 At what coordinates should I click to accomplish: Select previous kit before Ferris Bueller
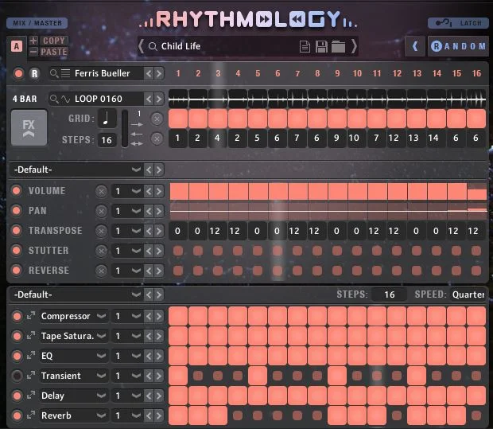149,74
